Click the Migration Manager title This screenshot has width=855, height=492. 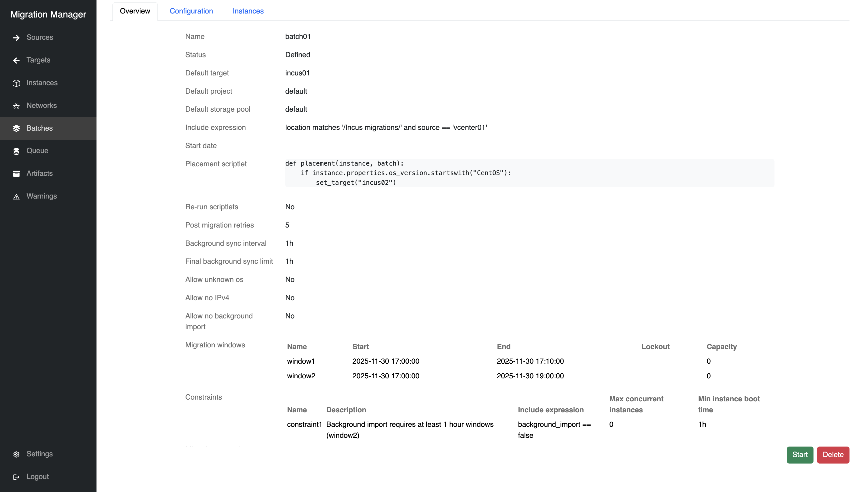48,14
